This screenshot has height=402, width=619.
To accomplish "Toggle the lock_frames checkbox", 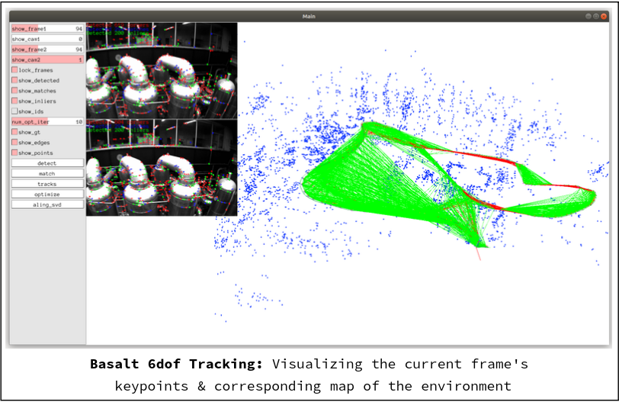I will pos(15,70).
